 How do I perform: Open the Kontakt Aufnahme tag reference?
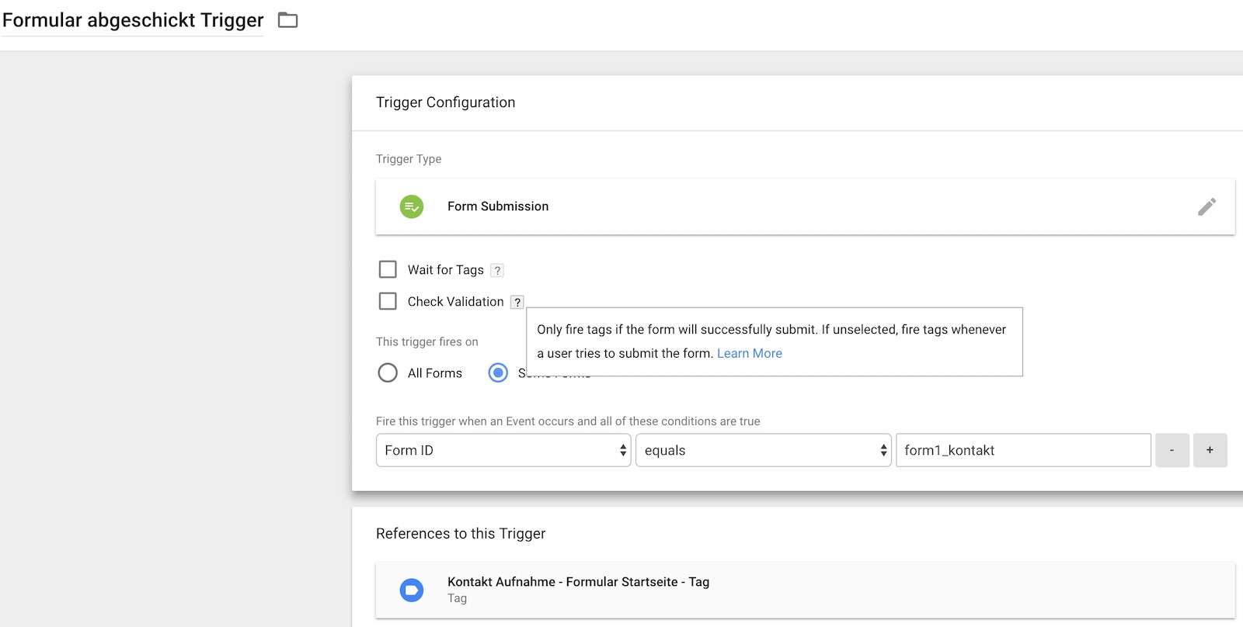[578, 582]
